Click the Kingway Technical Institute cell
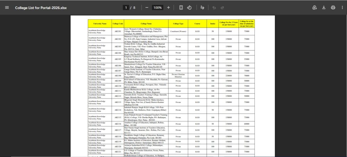Screen dimensions: 347x157 tap(146, 59)
